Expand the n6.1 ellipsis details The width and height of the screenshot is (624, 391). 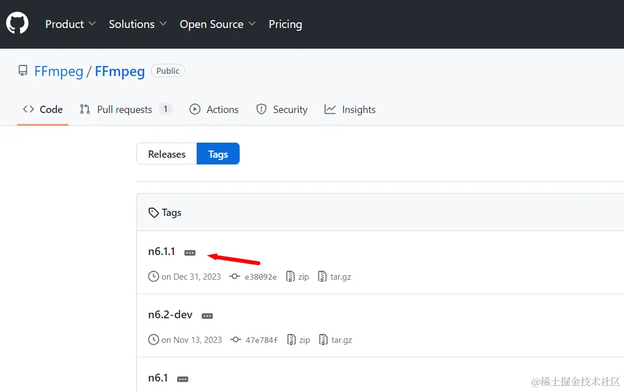click(183, 379)
